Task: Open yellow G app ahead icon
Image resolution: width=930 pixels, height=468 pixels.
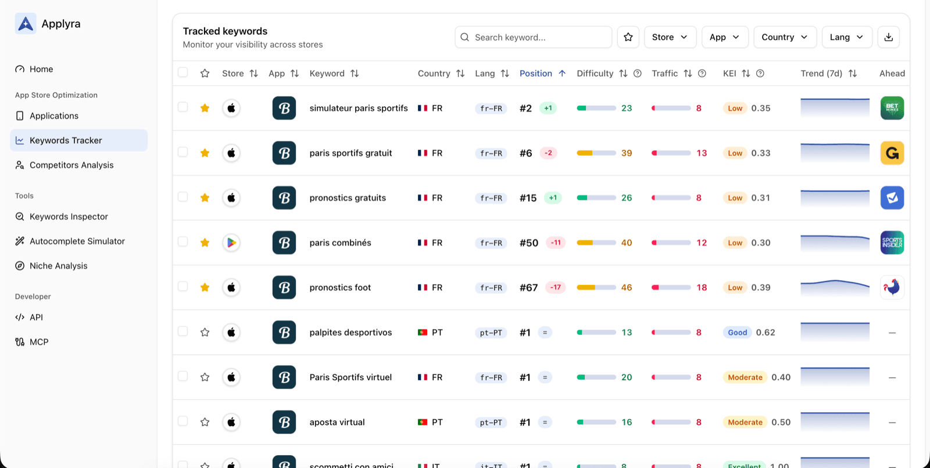Action: pyautogui.click(x=892, y=153)
